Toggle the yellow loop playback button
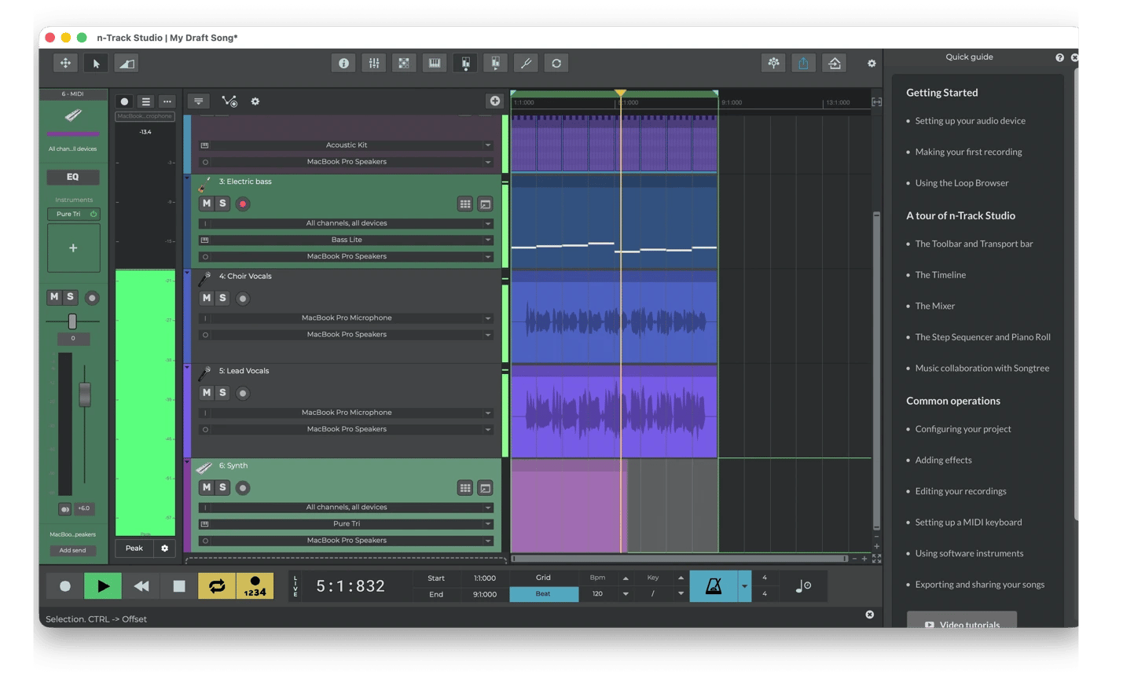Viewport: 1123px width, 679px height. pos(217,586)
